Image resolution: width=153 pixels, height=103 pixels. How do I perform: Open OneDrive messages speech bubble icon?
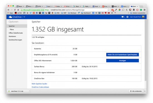(123, 17)
